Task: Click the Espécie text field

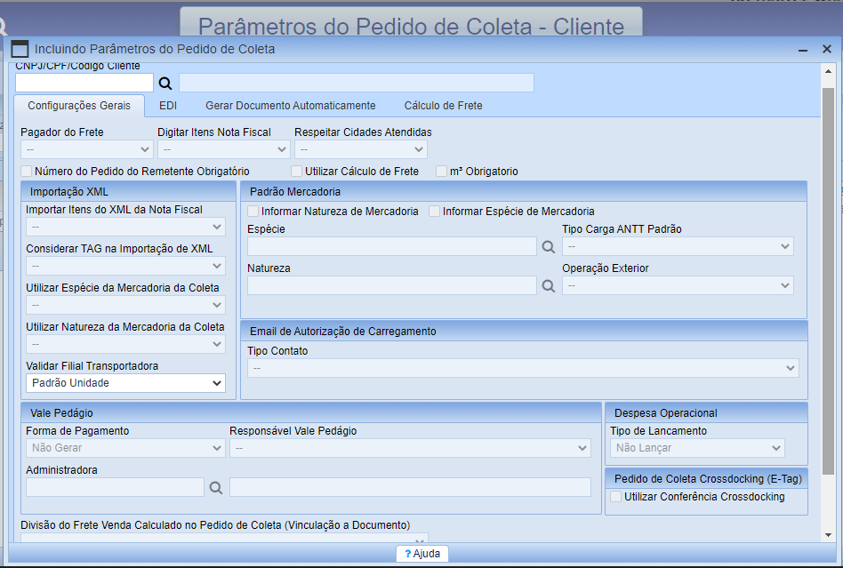Action: (392, 246)
